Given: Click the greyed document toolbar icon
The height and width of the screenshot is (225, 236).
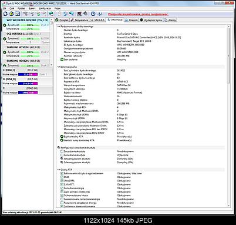Looking at the screenshot, I should [x=59, y=14].
